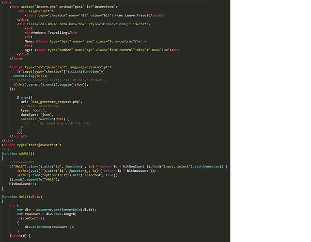Image resolution: width=311 pixels, height=242 pixels.
Task: Select the data-box="box" attribute
Action: tap(73, 24)
